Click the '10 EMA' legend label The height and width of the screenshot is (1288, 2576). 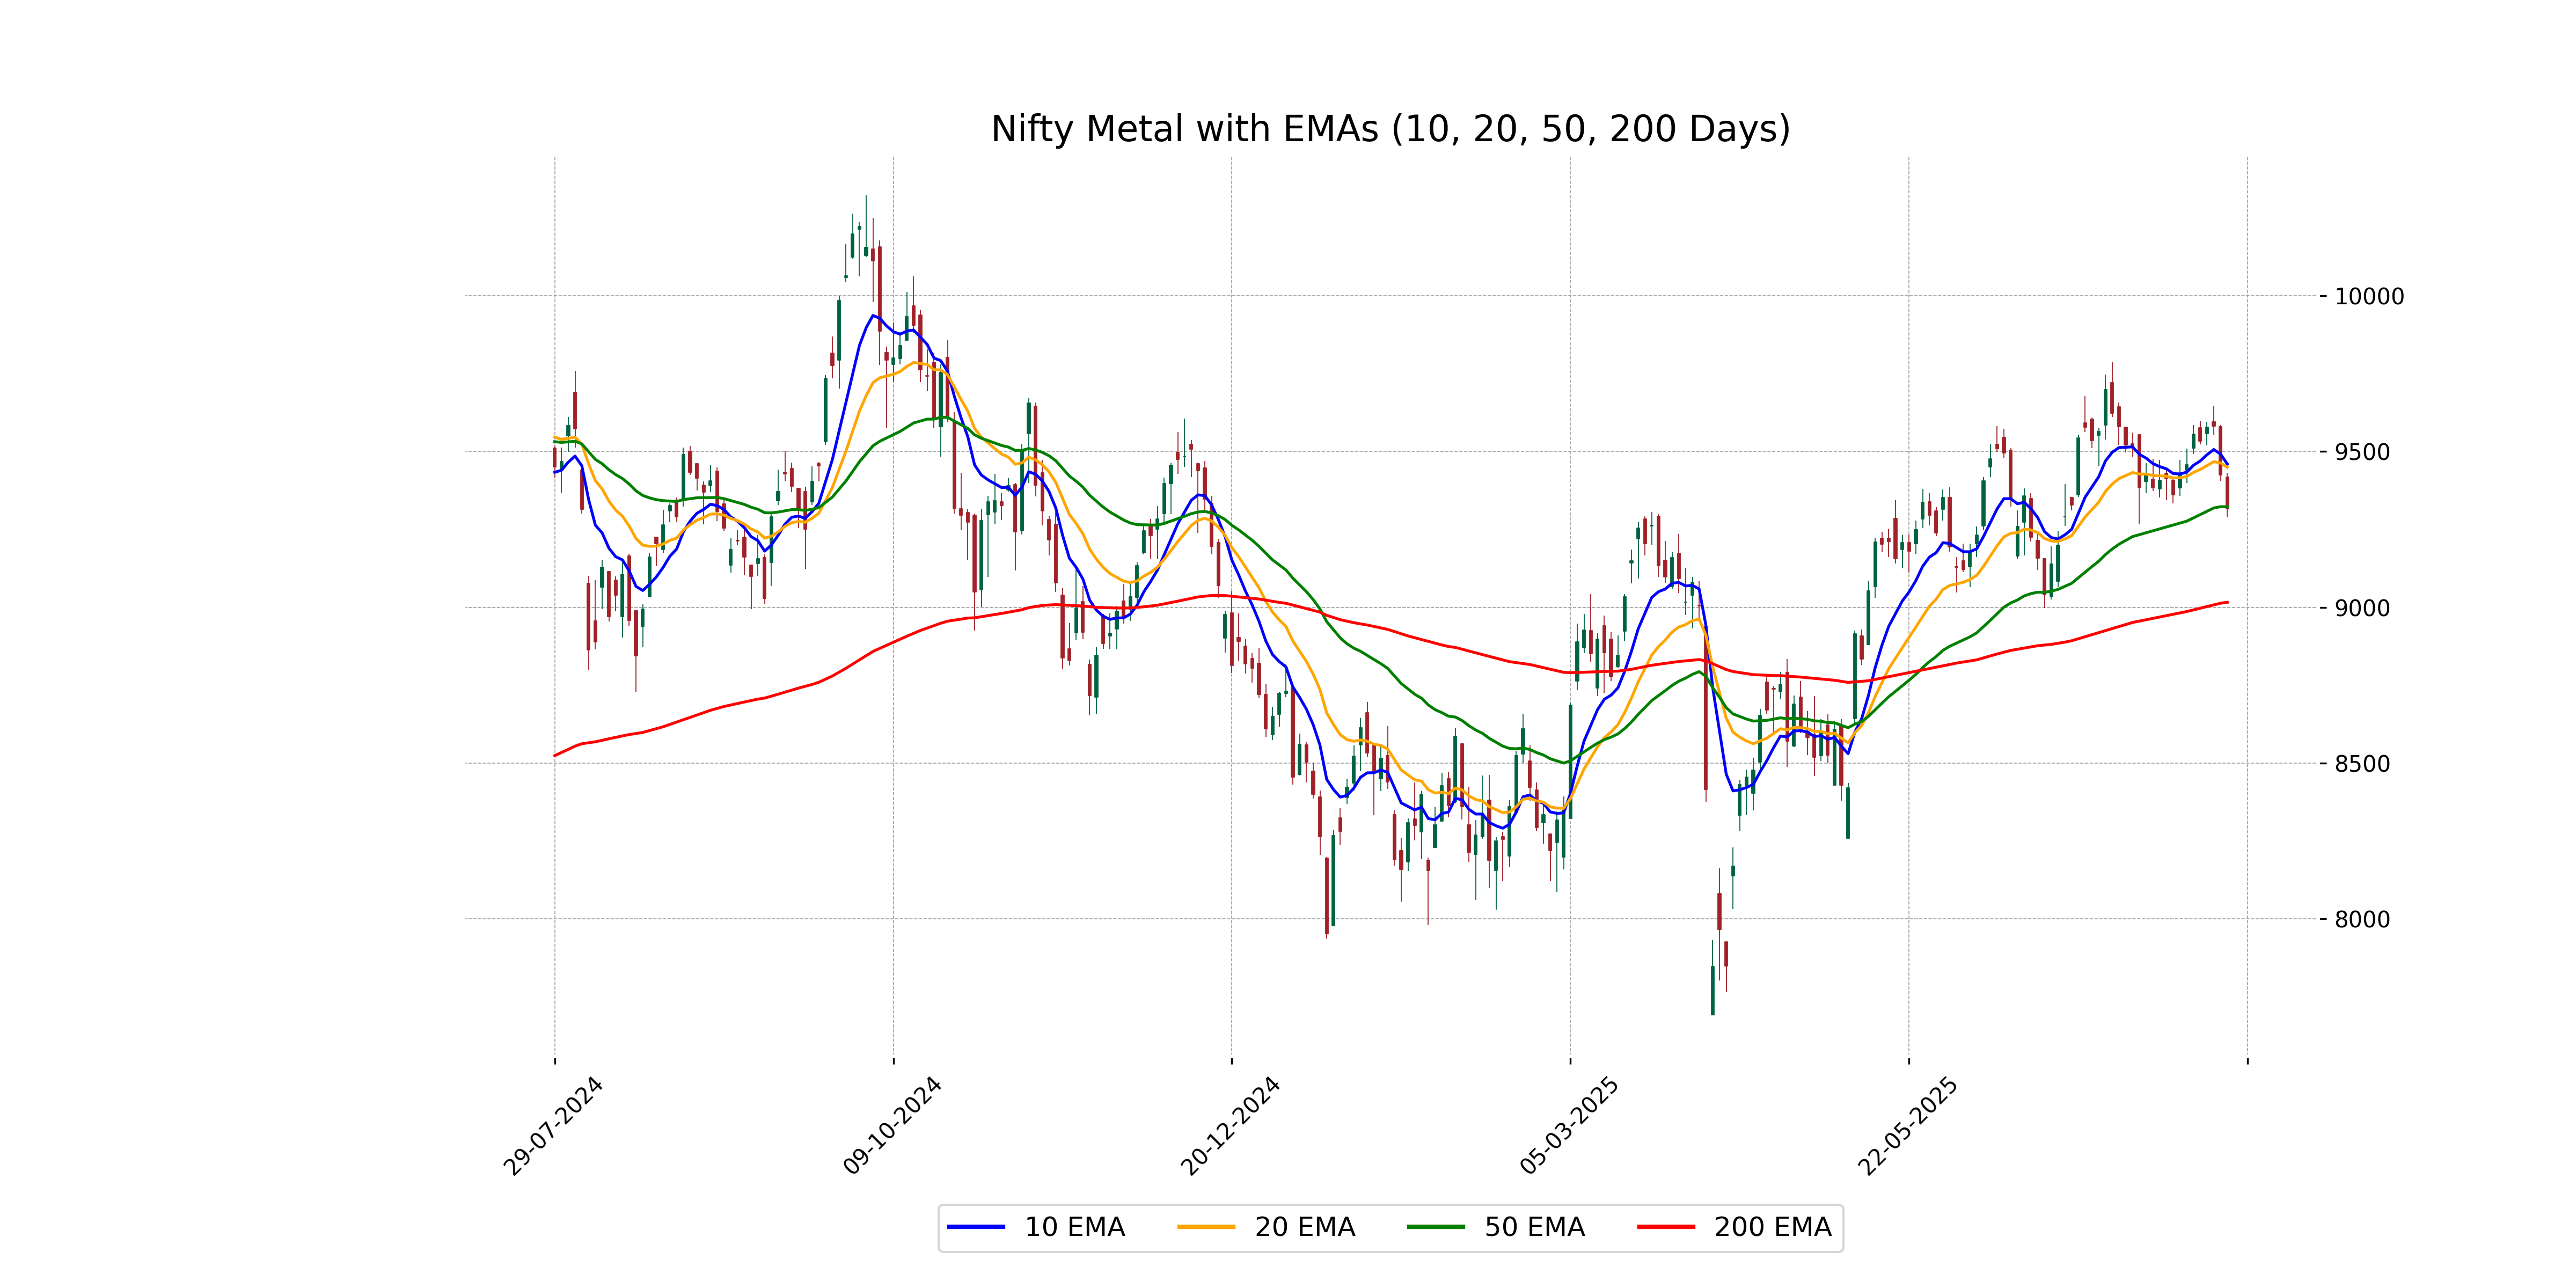coord(1074,1227)
